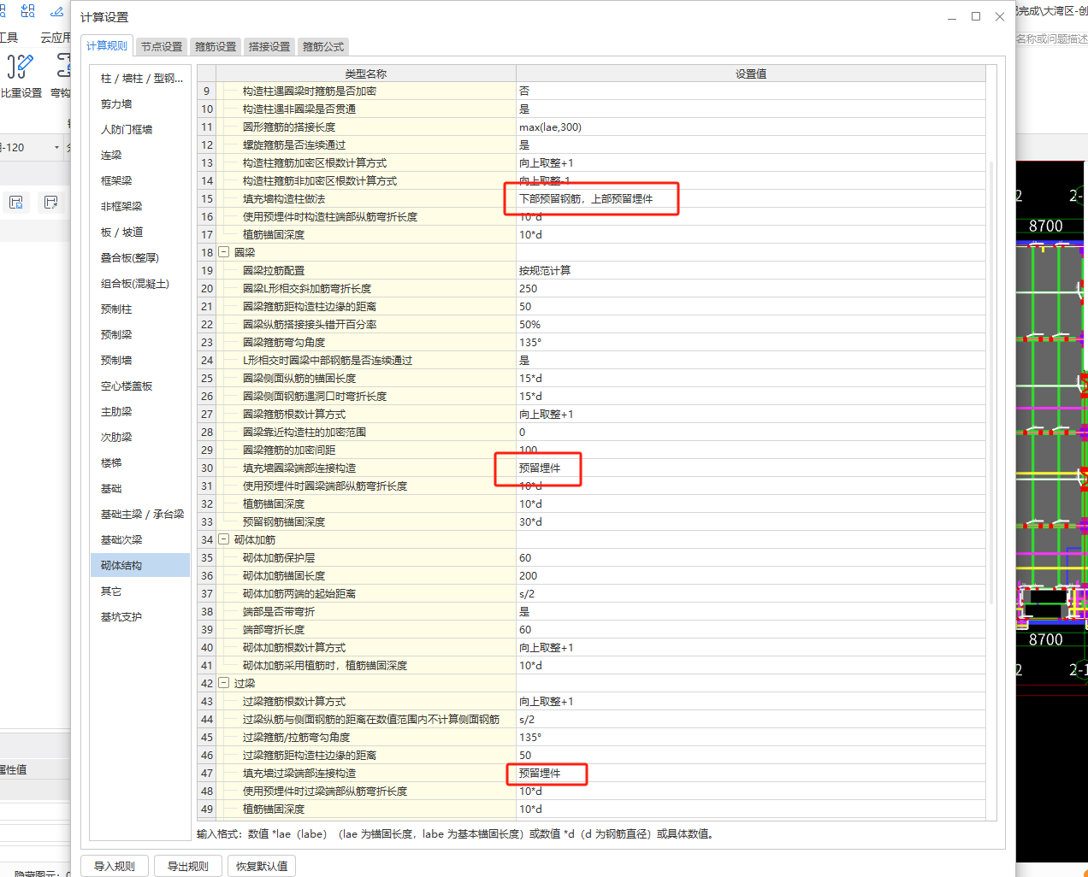Image resolution: width=1088 pixels, height=877 pixels.
Task: Click value 否 for 构造柱遇圈梁时箍筋是否加密
Action: coord(524,91)
